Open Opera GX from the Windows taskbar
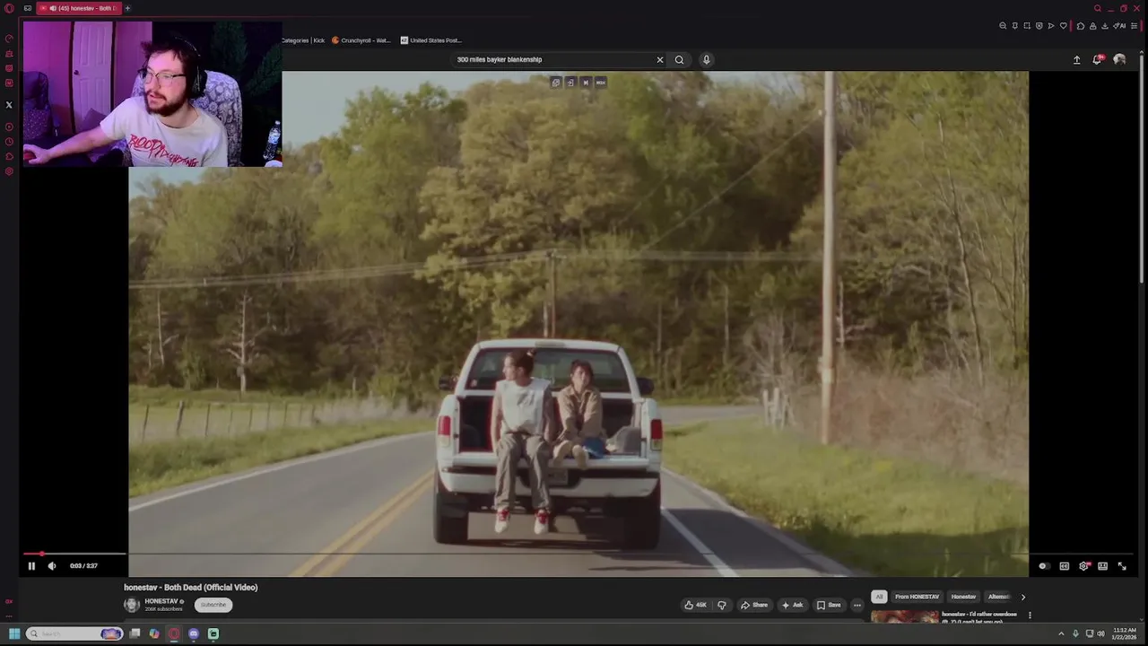 point(174,633)
